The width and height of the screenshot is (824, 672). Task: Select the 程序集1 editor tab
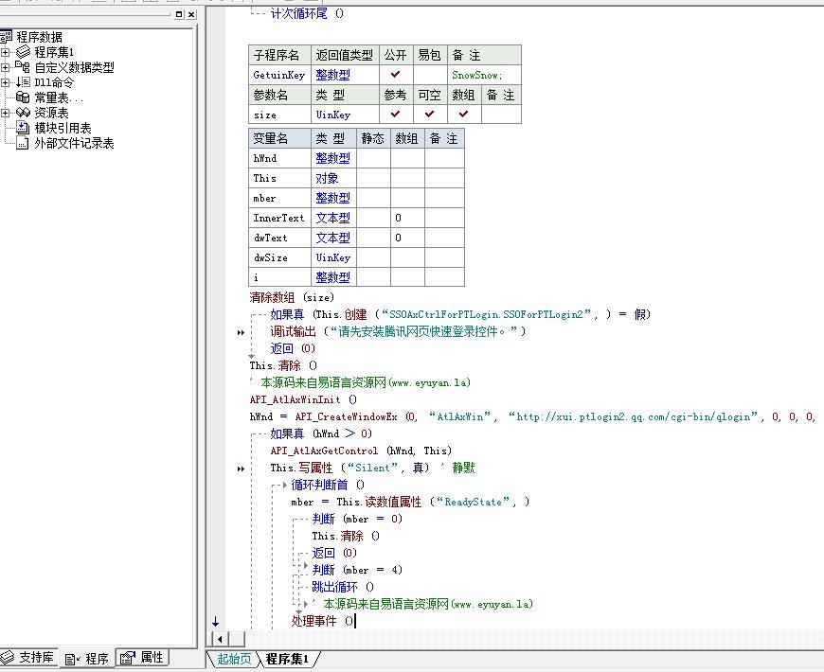click(288, 659)
